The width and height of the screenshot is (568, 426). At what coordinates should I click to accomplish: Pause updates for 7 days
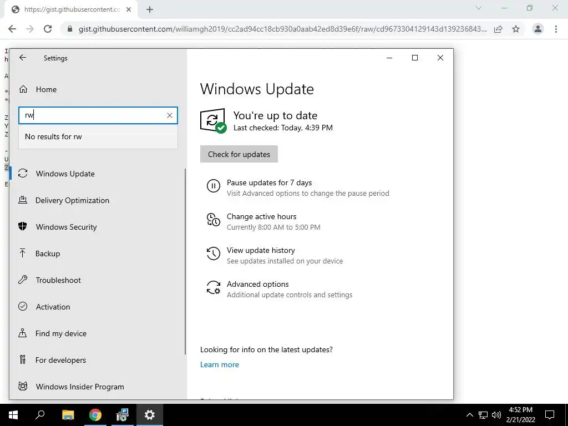point(269,182)
